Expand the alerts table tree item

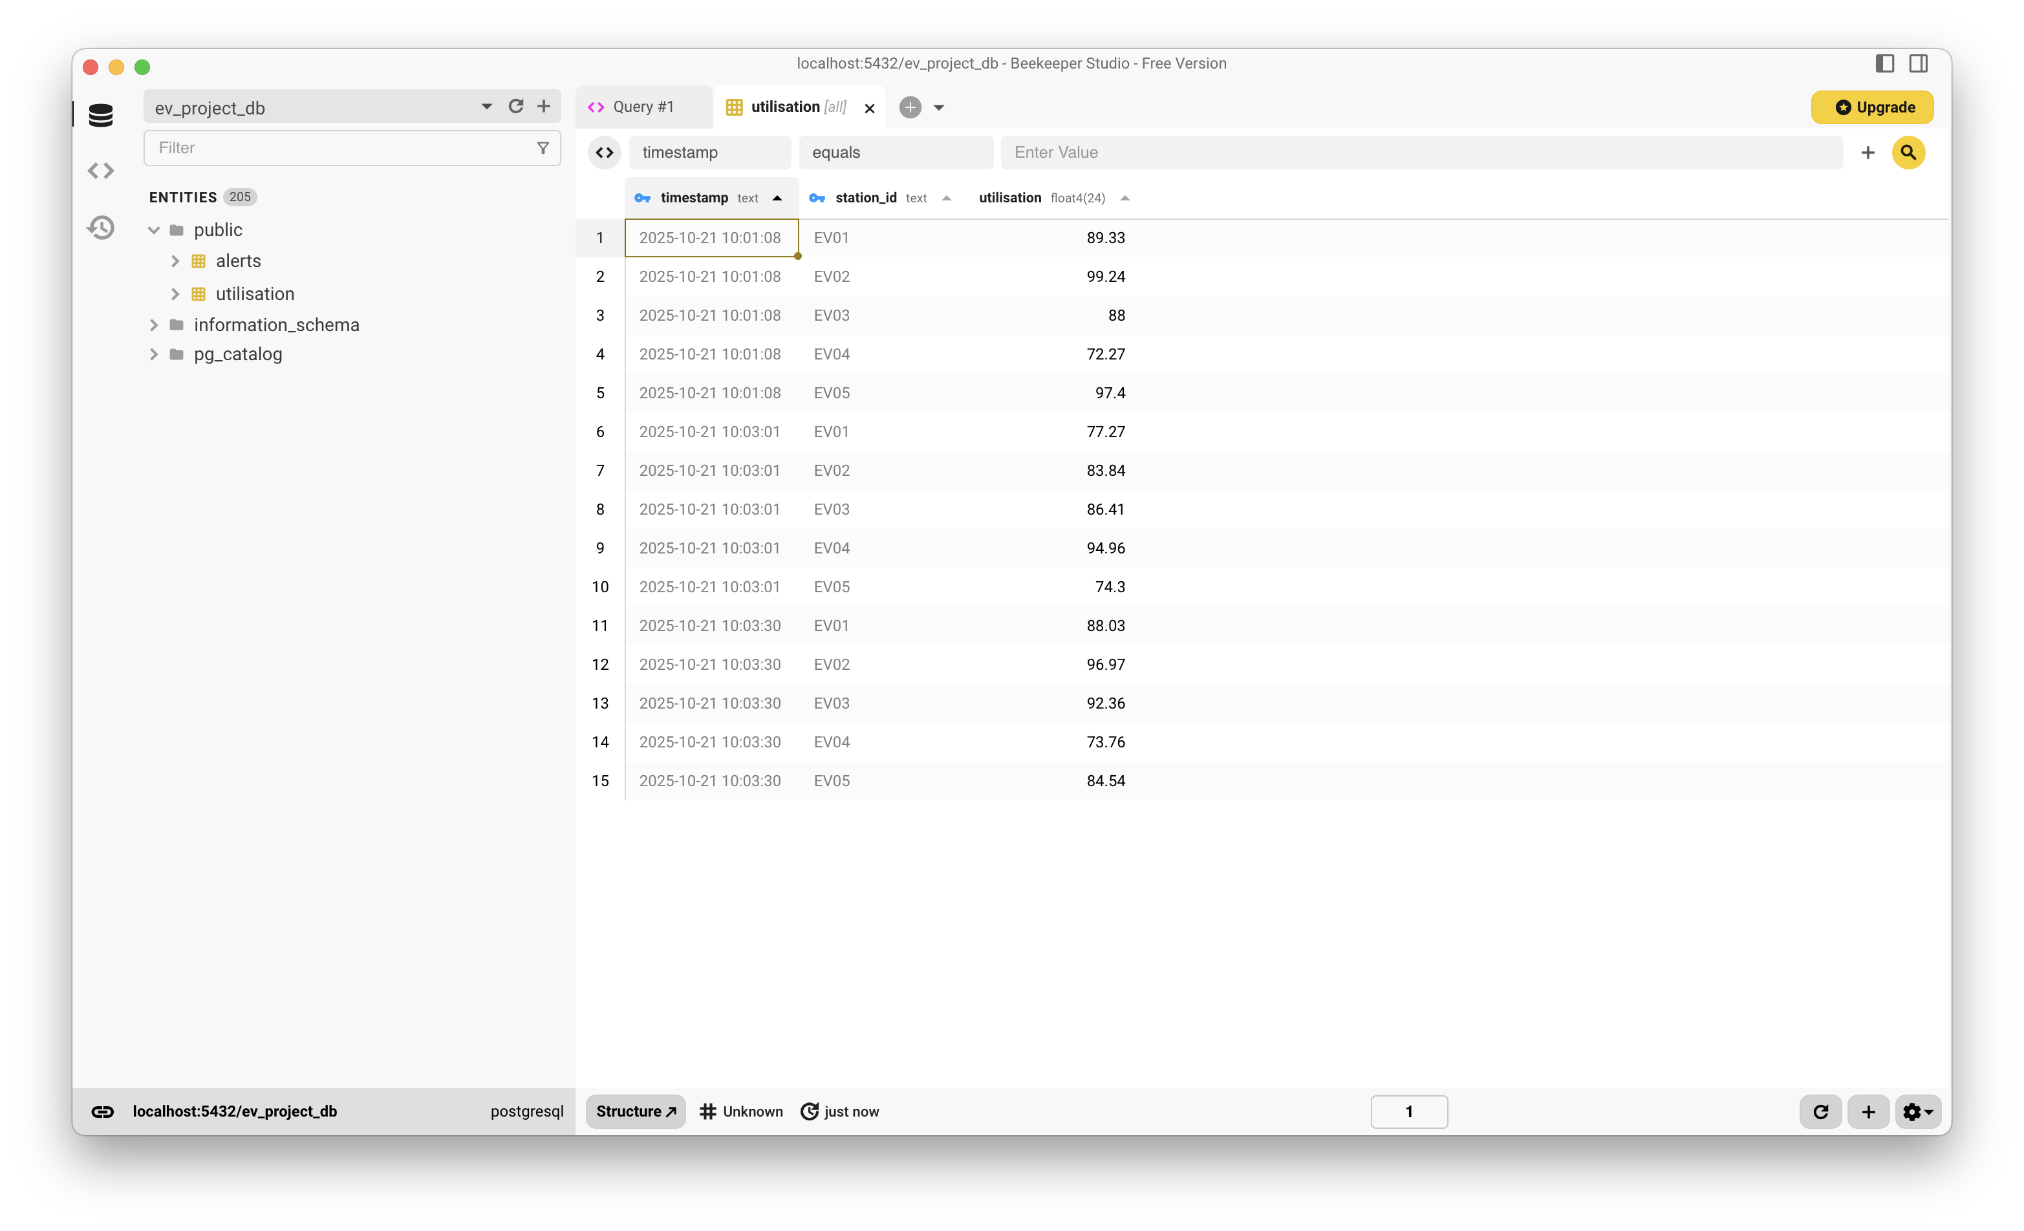pyautogui.click(x=175, y=261)
